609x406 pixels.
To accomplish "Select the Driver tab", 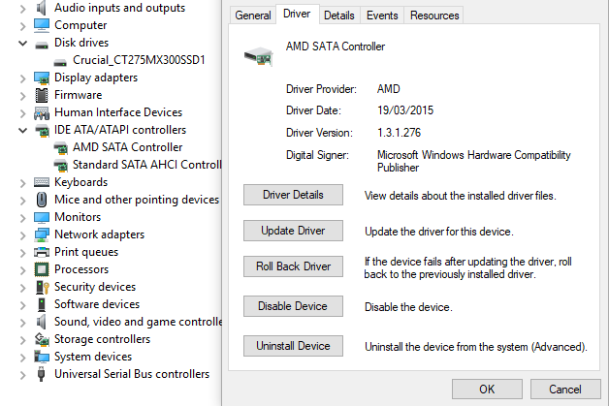I will pos(297,14).
